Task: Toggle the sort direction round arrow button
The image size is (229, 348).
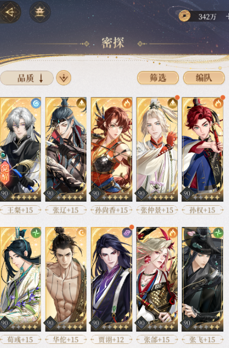Action: [64, 78]
